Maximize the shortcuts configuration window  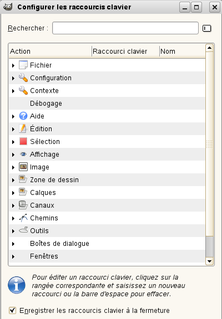click(x=196, y=7)
